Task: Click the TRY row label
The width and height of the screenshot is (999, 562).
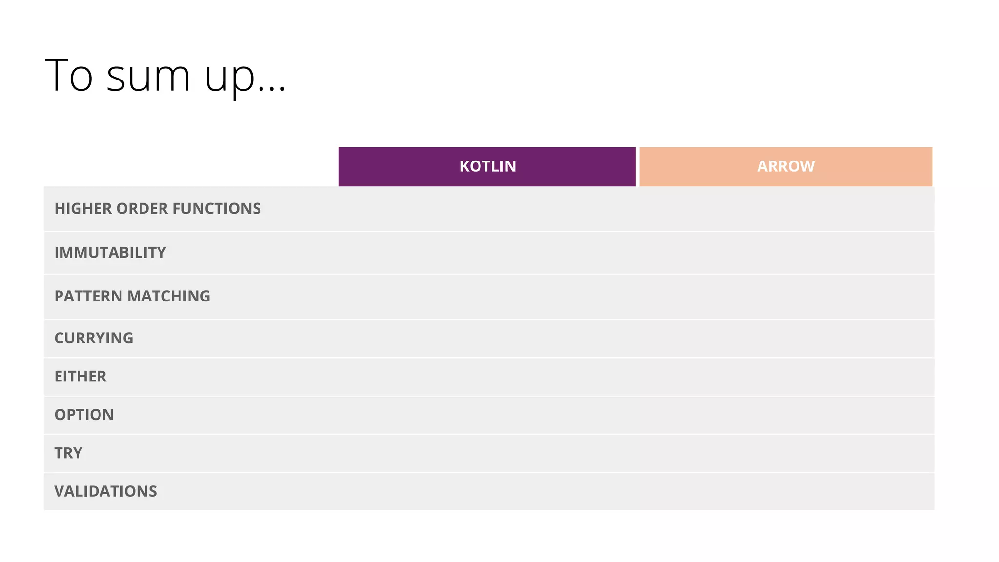Action: pos(68,453)
